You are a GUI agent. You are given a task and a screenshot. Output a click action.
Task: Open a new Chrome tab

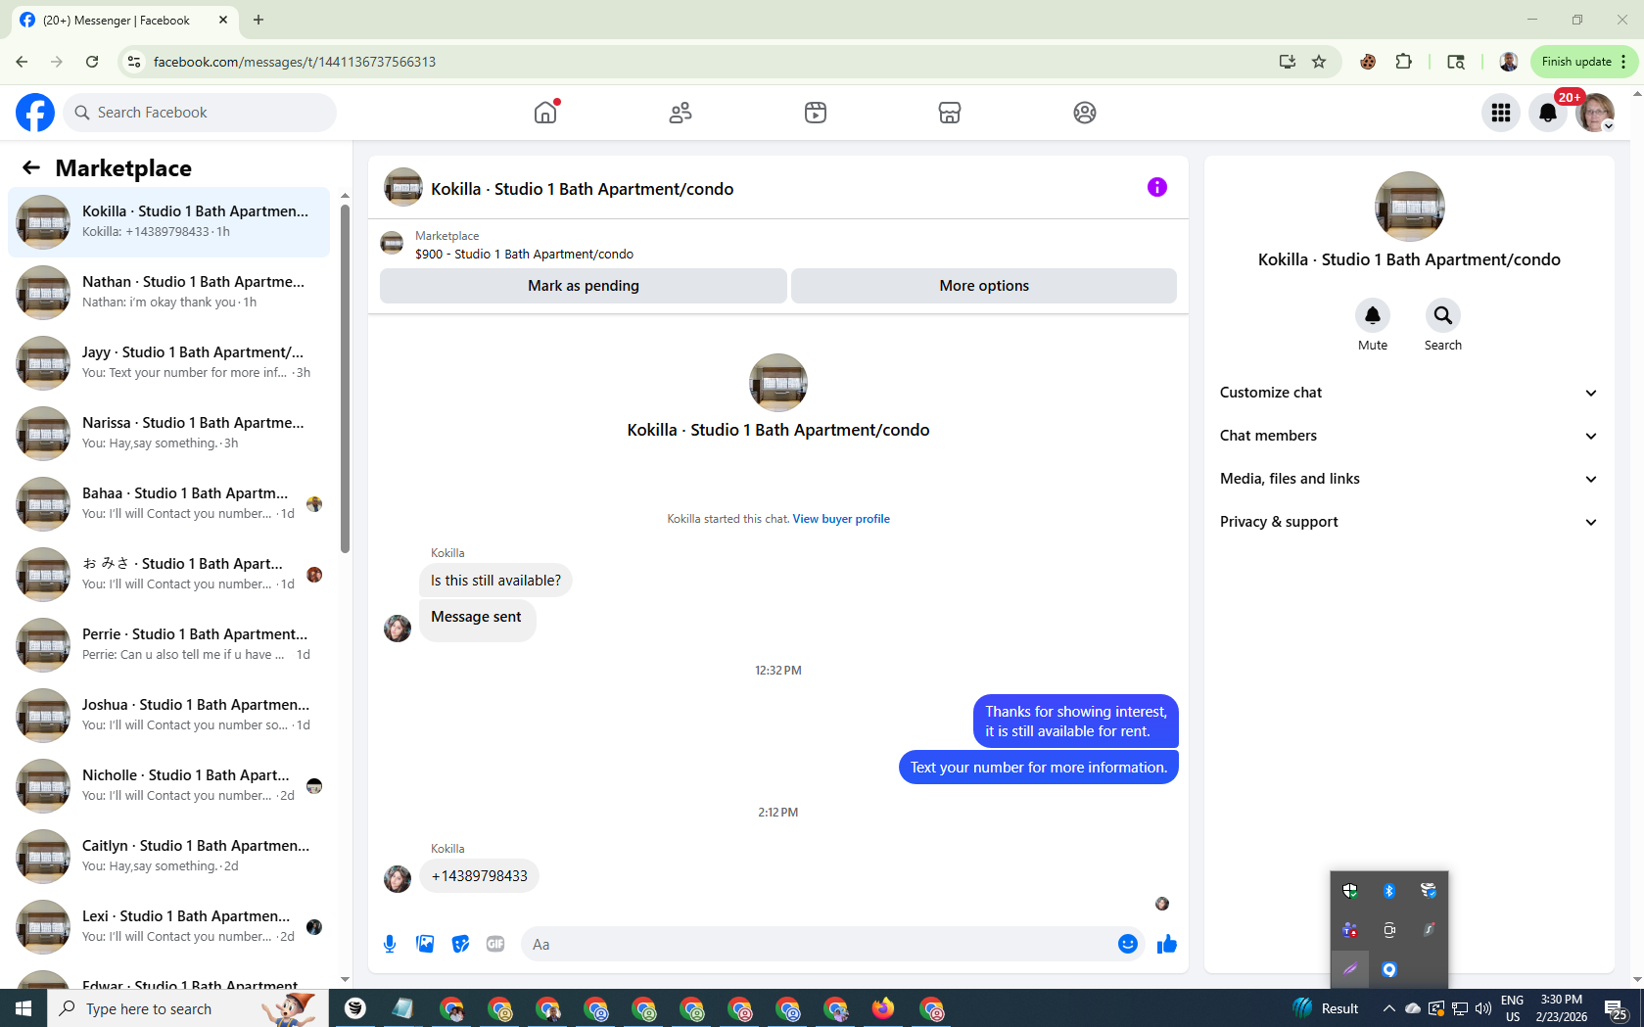click(258, 20)
